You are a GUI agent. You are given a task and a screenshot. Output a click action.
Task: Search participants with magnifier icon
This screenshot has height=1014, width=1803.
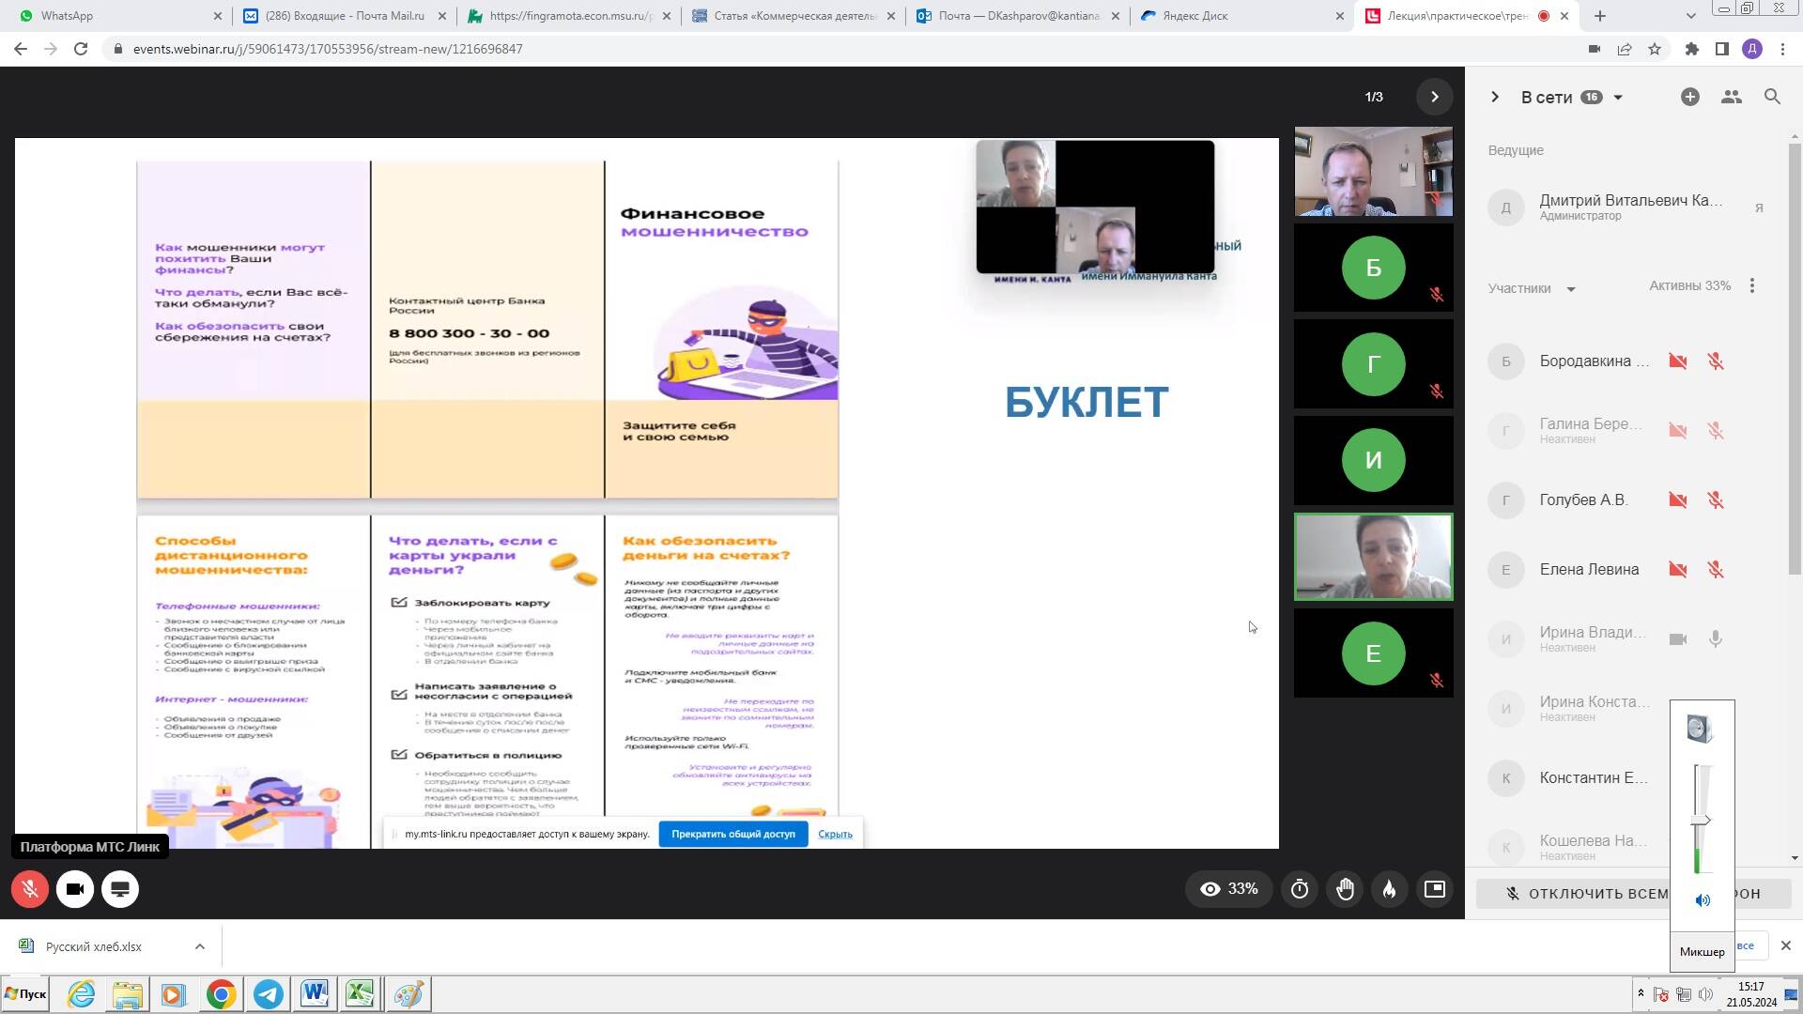pos(1772,97)
